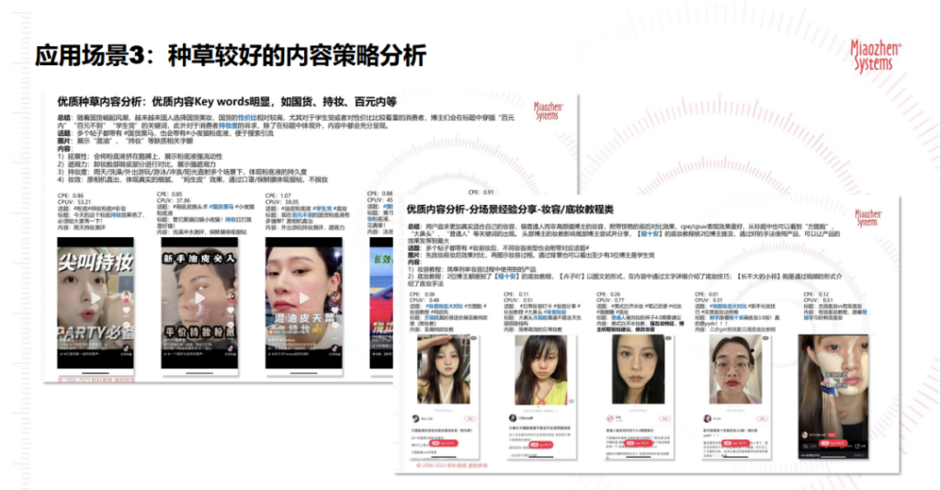Click the value CPUV: 0.31

(x=710, y=300)
